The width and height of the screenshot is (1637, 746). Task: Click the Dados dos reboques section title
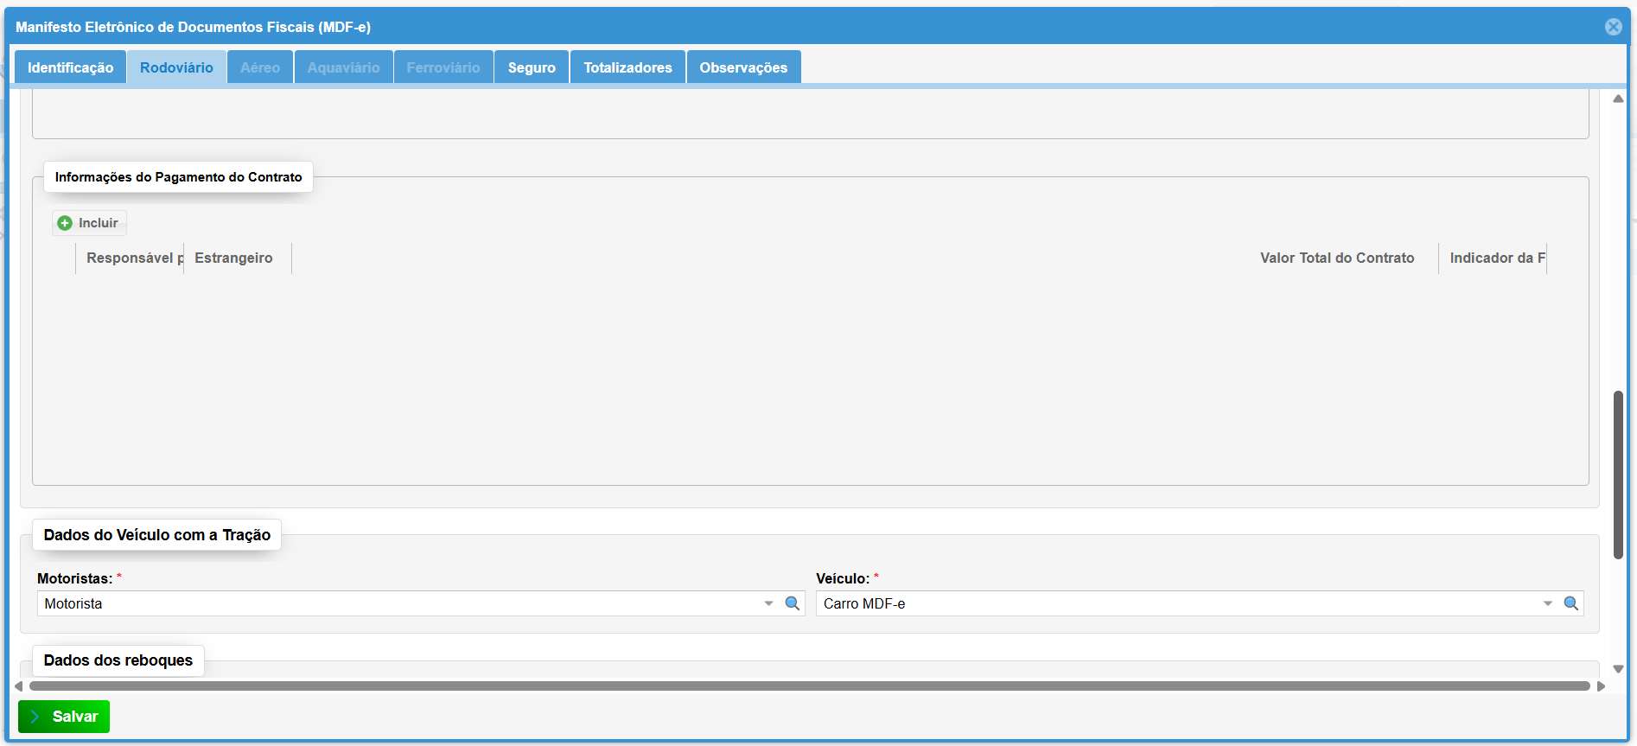point(118,660)
